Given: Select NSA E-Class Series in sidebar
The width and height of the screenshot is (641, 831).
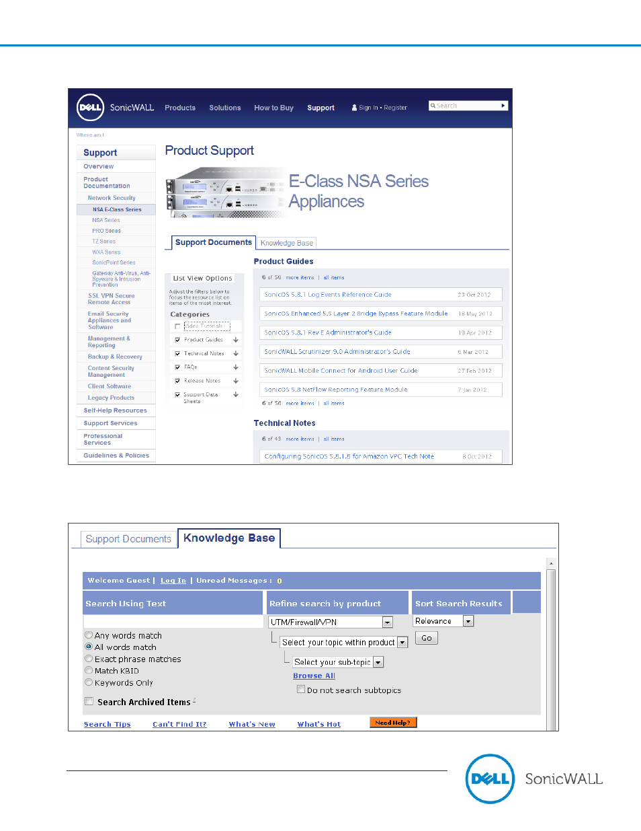Looking at the screenshot, I should click(117, 209).
